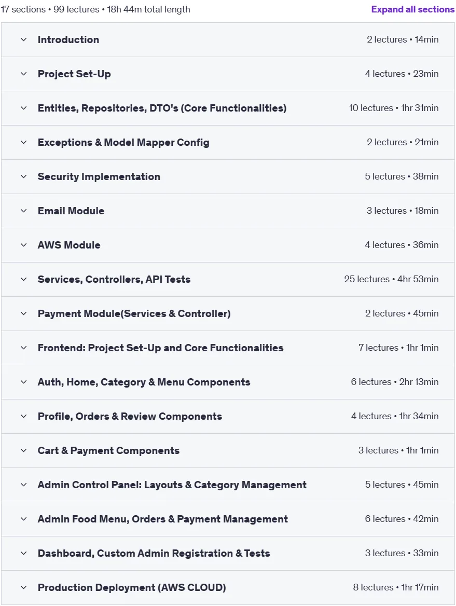The width and height of the screenshot is (456, 606).
Task: Expand the Project Set-Up chevron
Action: (x=23, y=74)
